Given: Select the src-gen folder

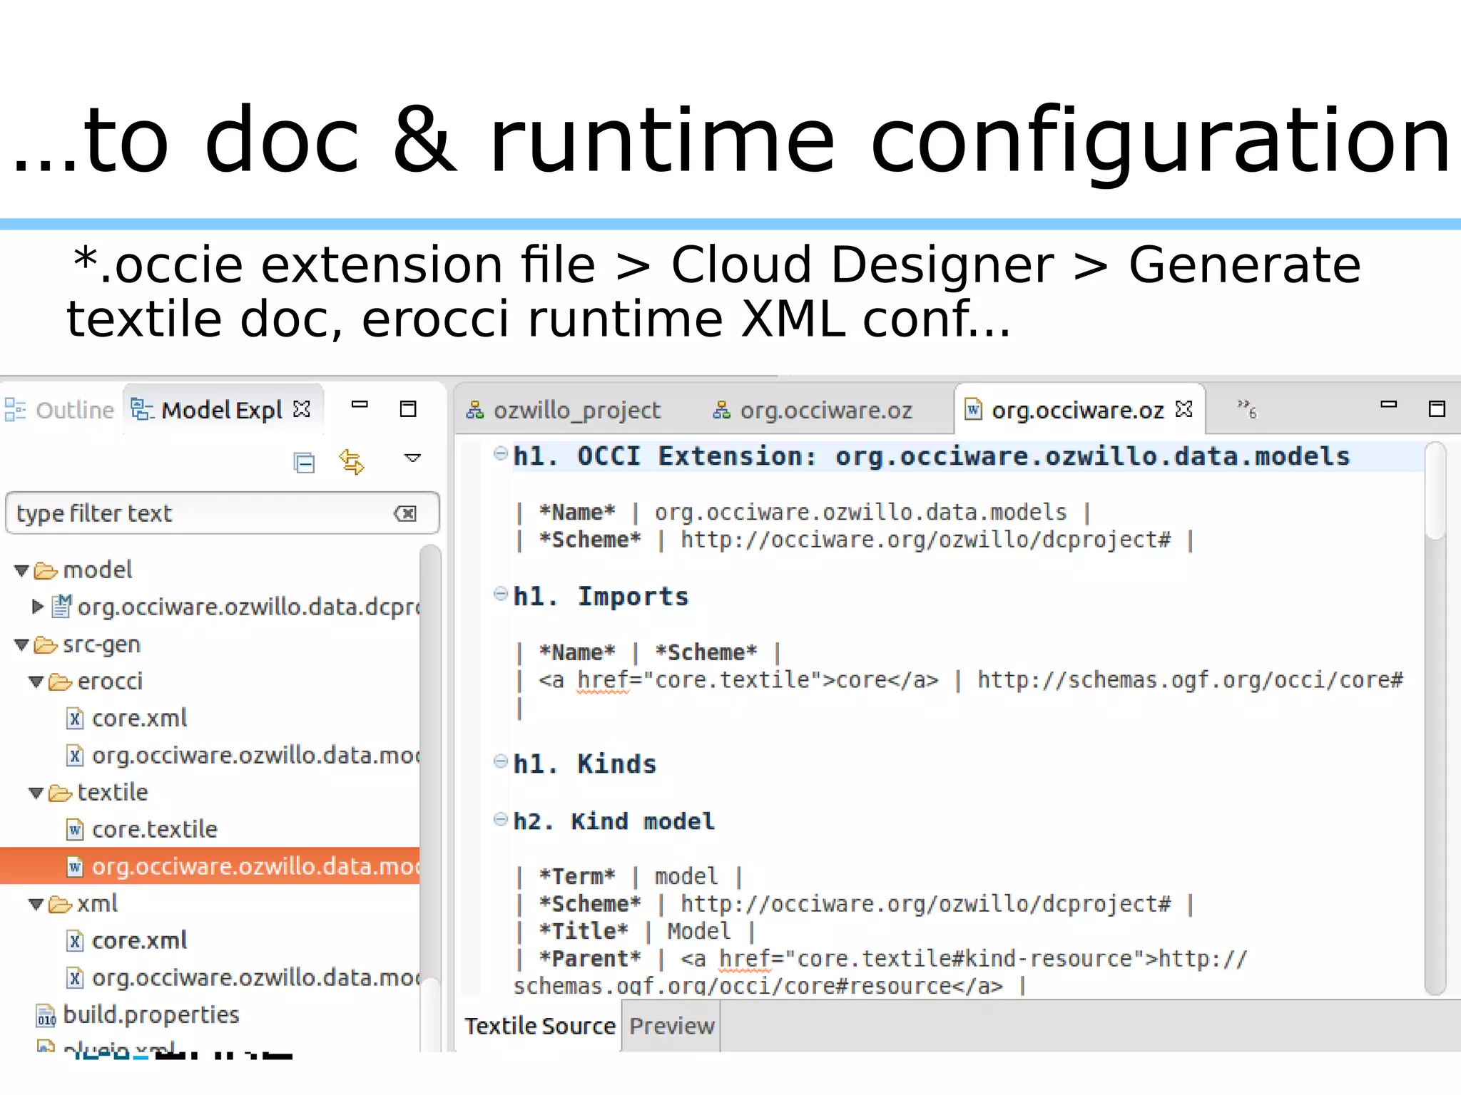Looking at the screenshot, I should tap(101, 644).
